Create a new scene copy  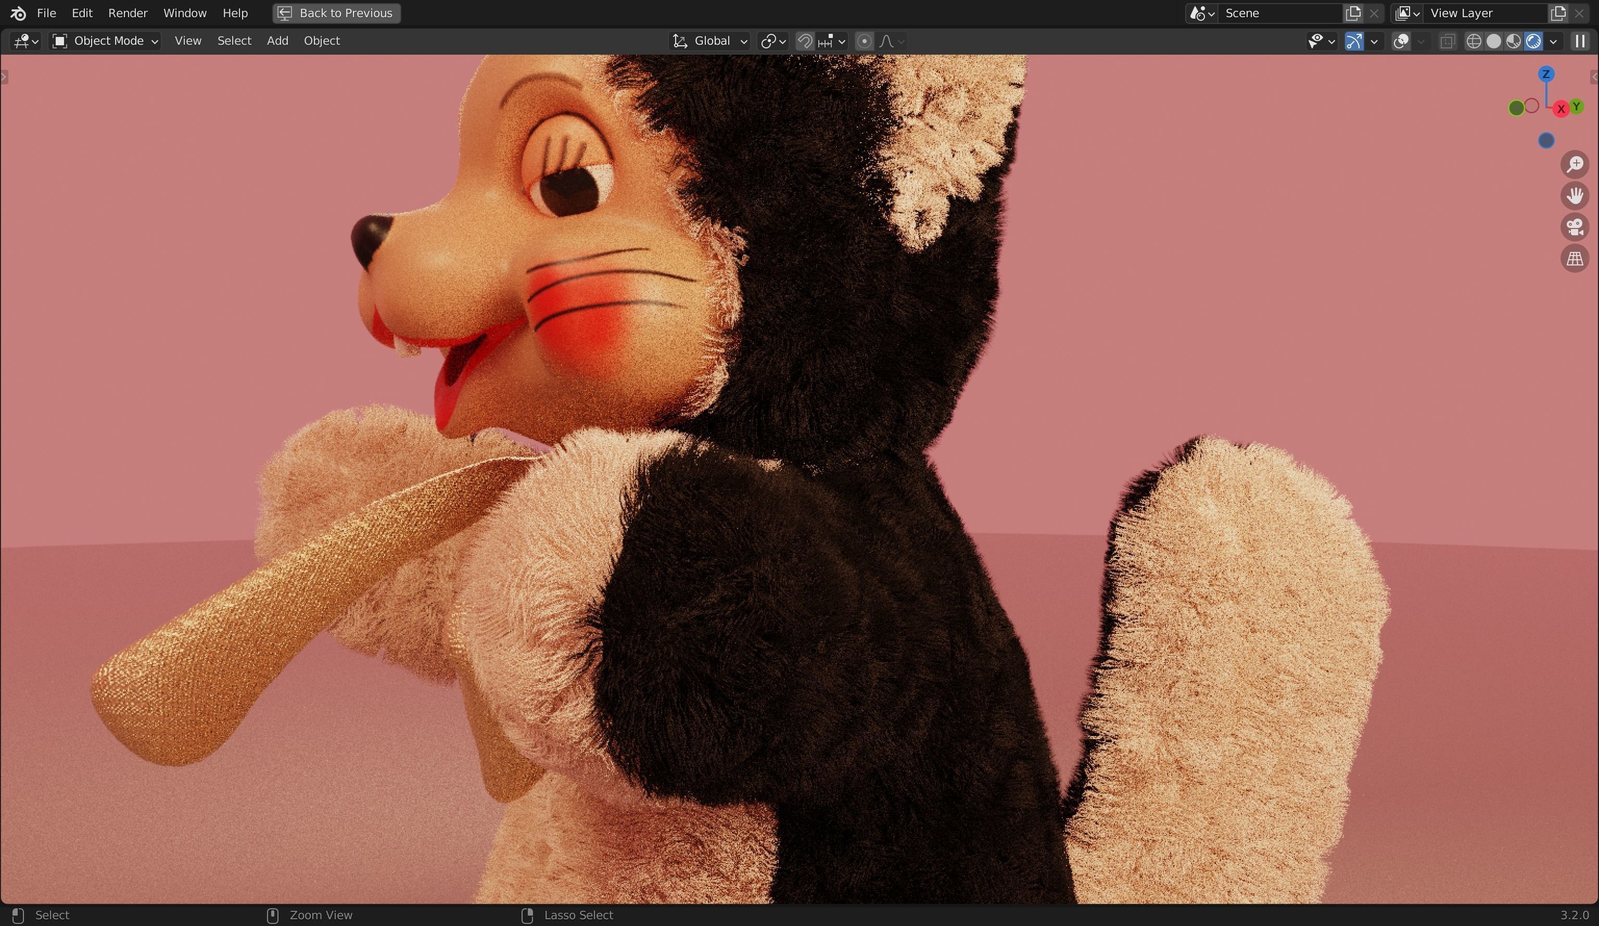1353,14
